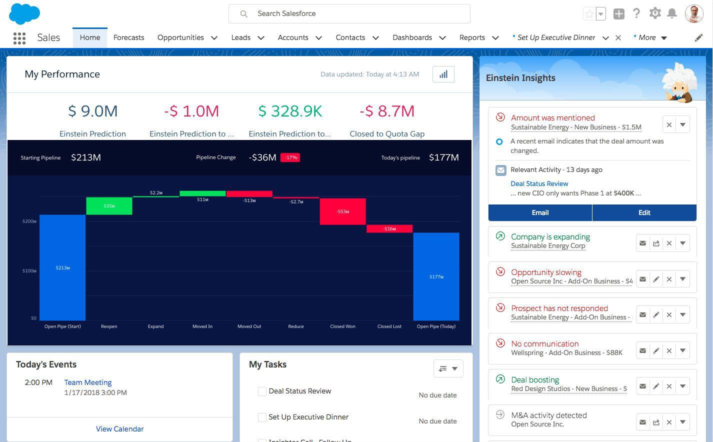Open the More navigation menu
The height and width of the screenshot is (442, 713).
click(x=650, y=38)
